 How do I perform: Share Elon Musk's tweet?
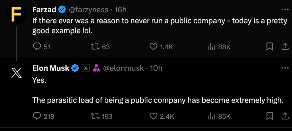[285, 116]
